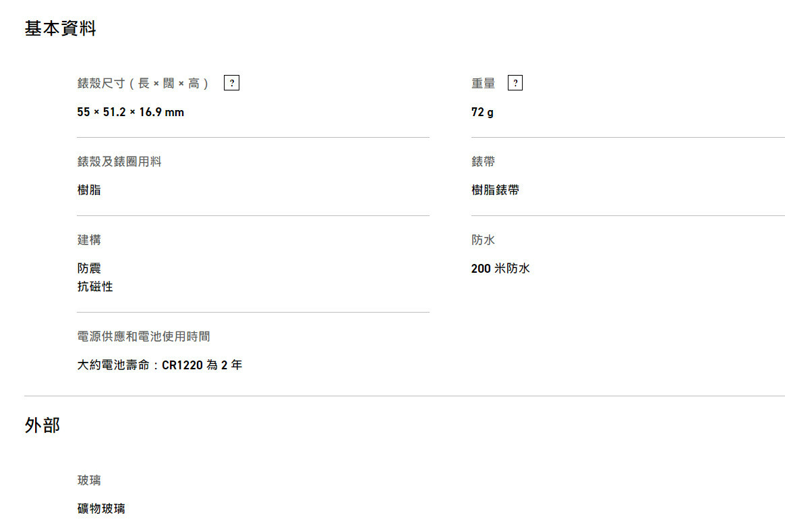The height and width of the screenshot is (530, 785).
Task: Click the 55 × 51.2 × 16.9 mm value
Action: click(130, 112)
